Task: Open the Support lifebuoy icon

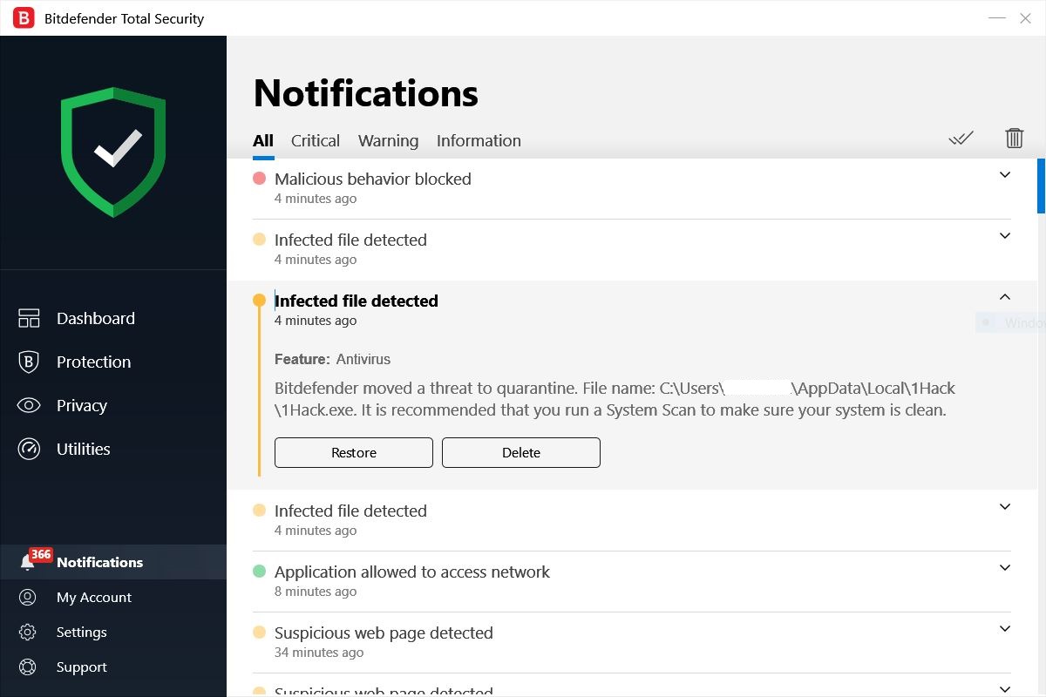Action: point(28,667)
